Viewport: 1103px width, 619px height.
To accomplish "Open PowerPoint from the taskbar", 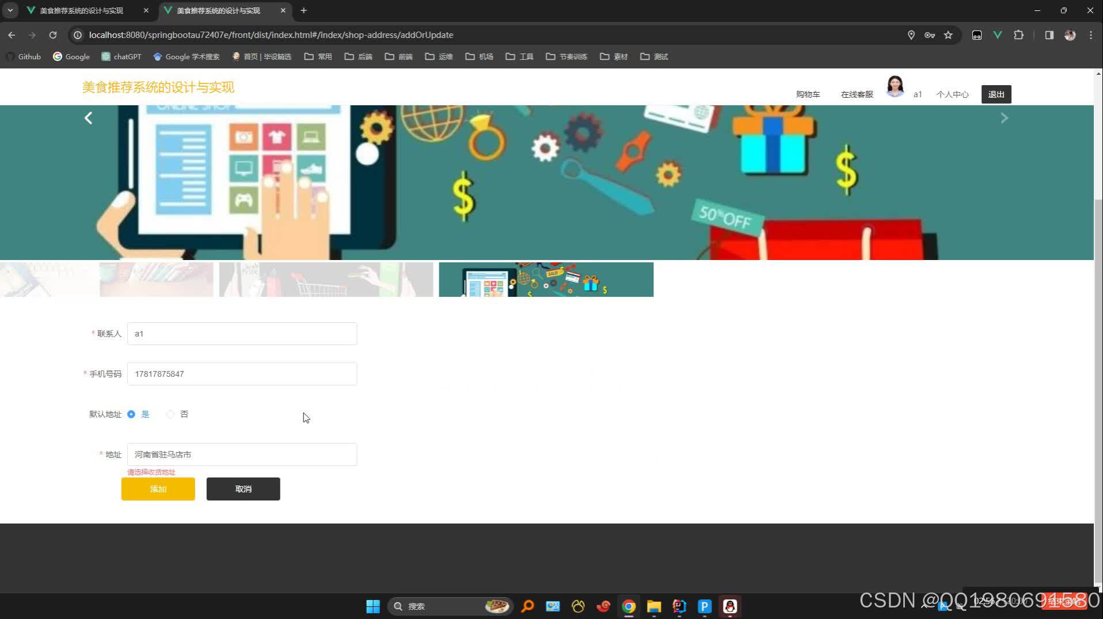I will click(704, 606).
